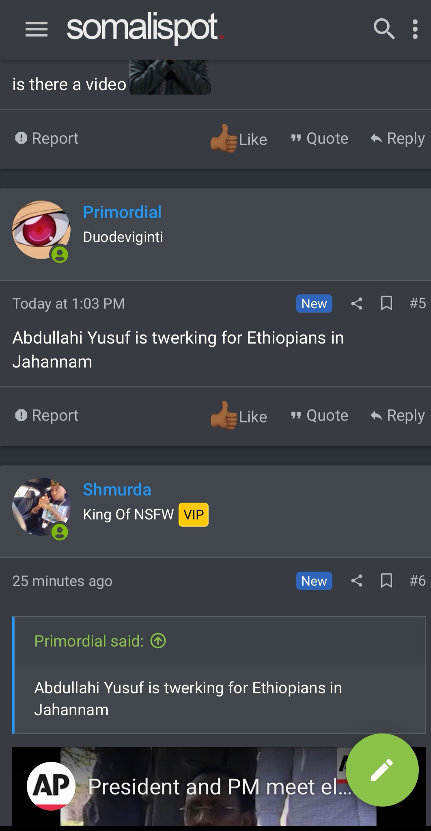The image size is (431, 831).
Task: Open Shmurda's profile via username
Action: click(x=117, y=489)
